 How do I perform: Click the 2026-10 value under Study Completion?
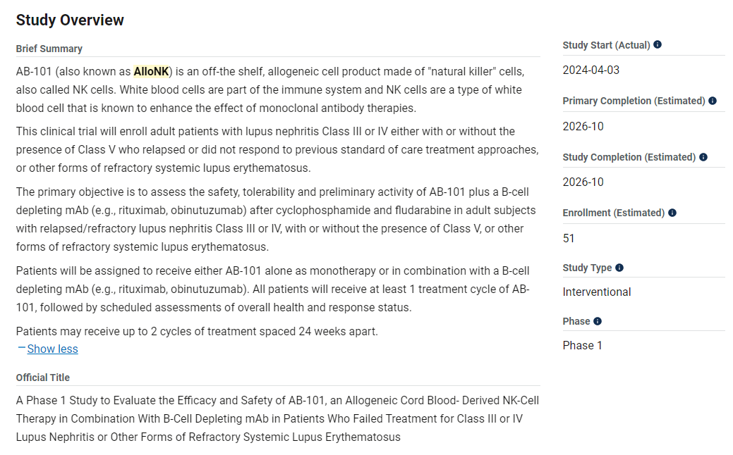click(583, 182)
